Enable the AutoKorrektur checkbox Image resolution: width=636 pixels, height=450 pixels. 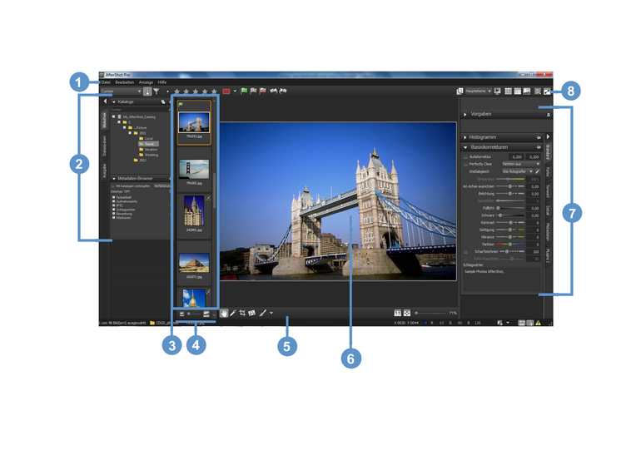465,156
